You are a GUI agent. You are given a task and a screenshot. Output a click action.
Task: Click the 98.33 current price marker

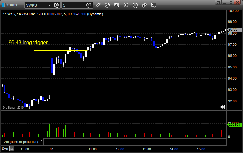click(x=234, y=29)
